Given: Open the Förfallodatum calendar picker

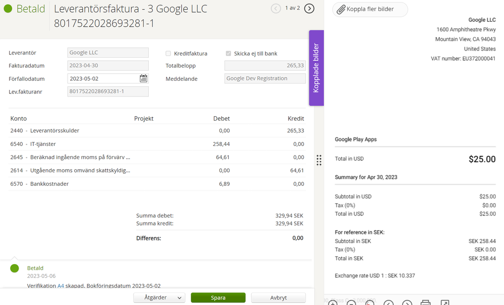Looking at the screenshot, I should [143, 78].
